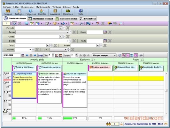
Task: Open the 'Días por equipo' view dropdown
Action: coord(115,55)
